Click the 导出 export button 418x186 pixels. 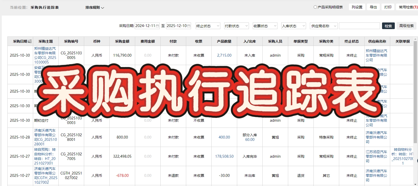tap(373, 7)
